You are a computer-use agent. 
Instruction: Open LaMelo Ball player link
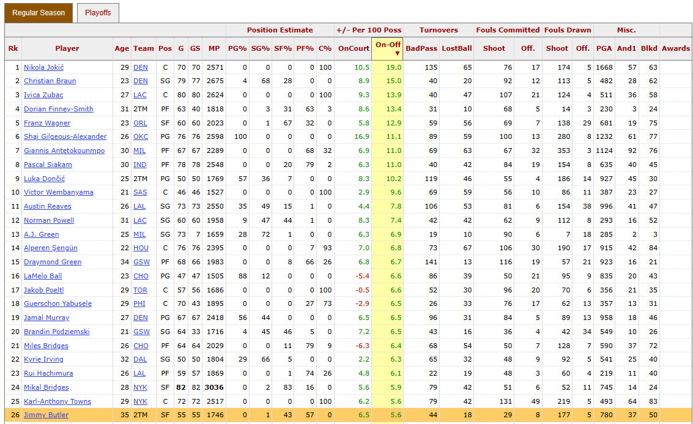click(43, 276)
